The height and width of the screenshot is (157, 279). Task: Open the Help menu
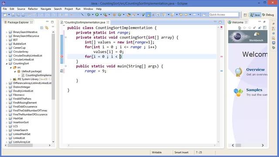(x=99, y=9)
